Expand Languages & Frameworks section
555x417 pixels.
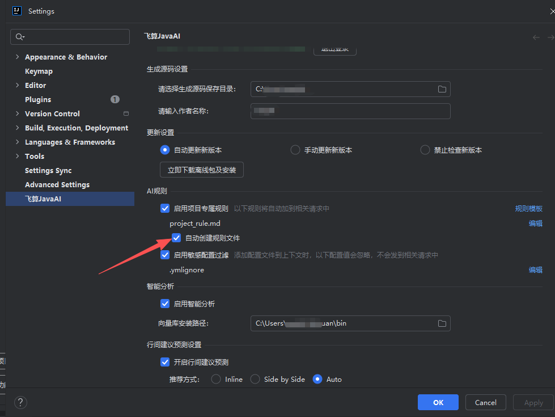point(18,142)
